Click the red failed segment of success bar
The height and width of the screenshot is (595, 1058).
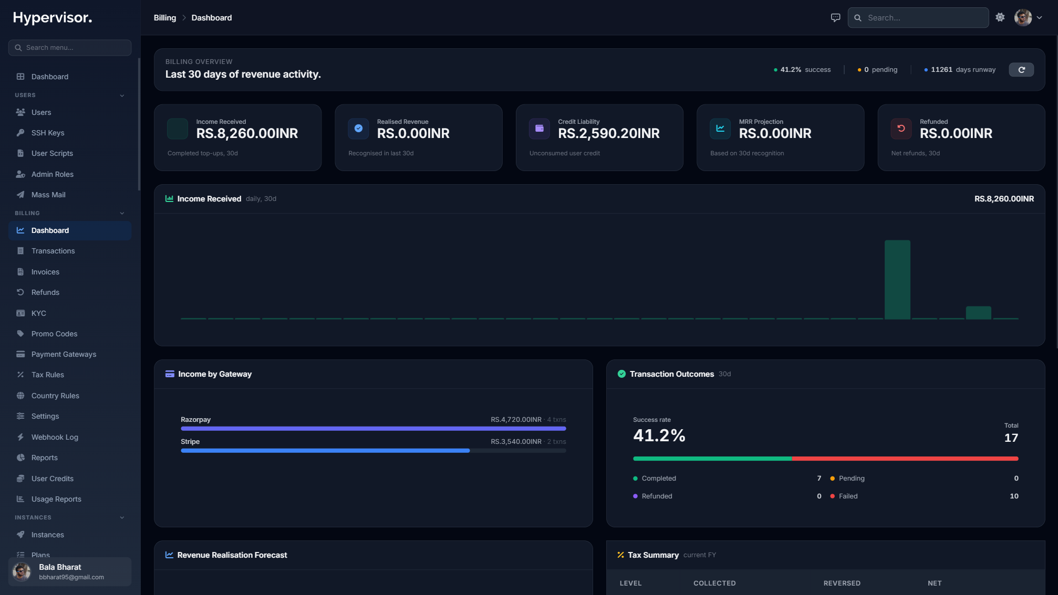coord(905,459)
